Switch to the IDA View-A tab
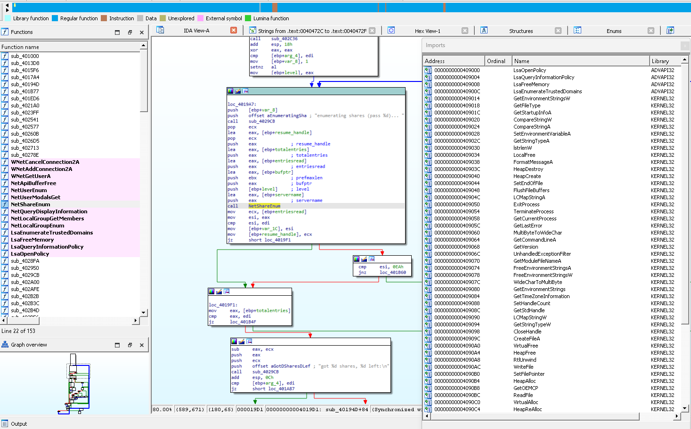 point(196,31)
